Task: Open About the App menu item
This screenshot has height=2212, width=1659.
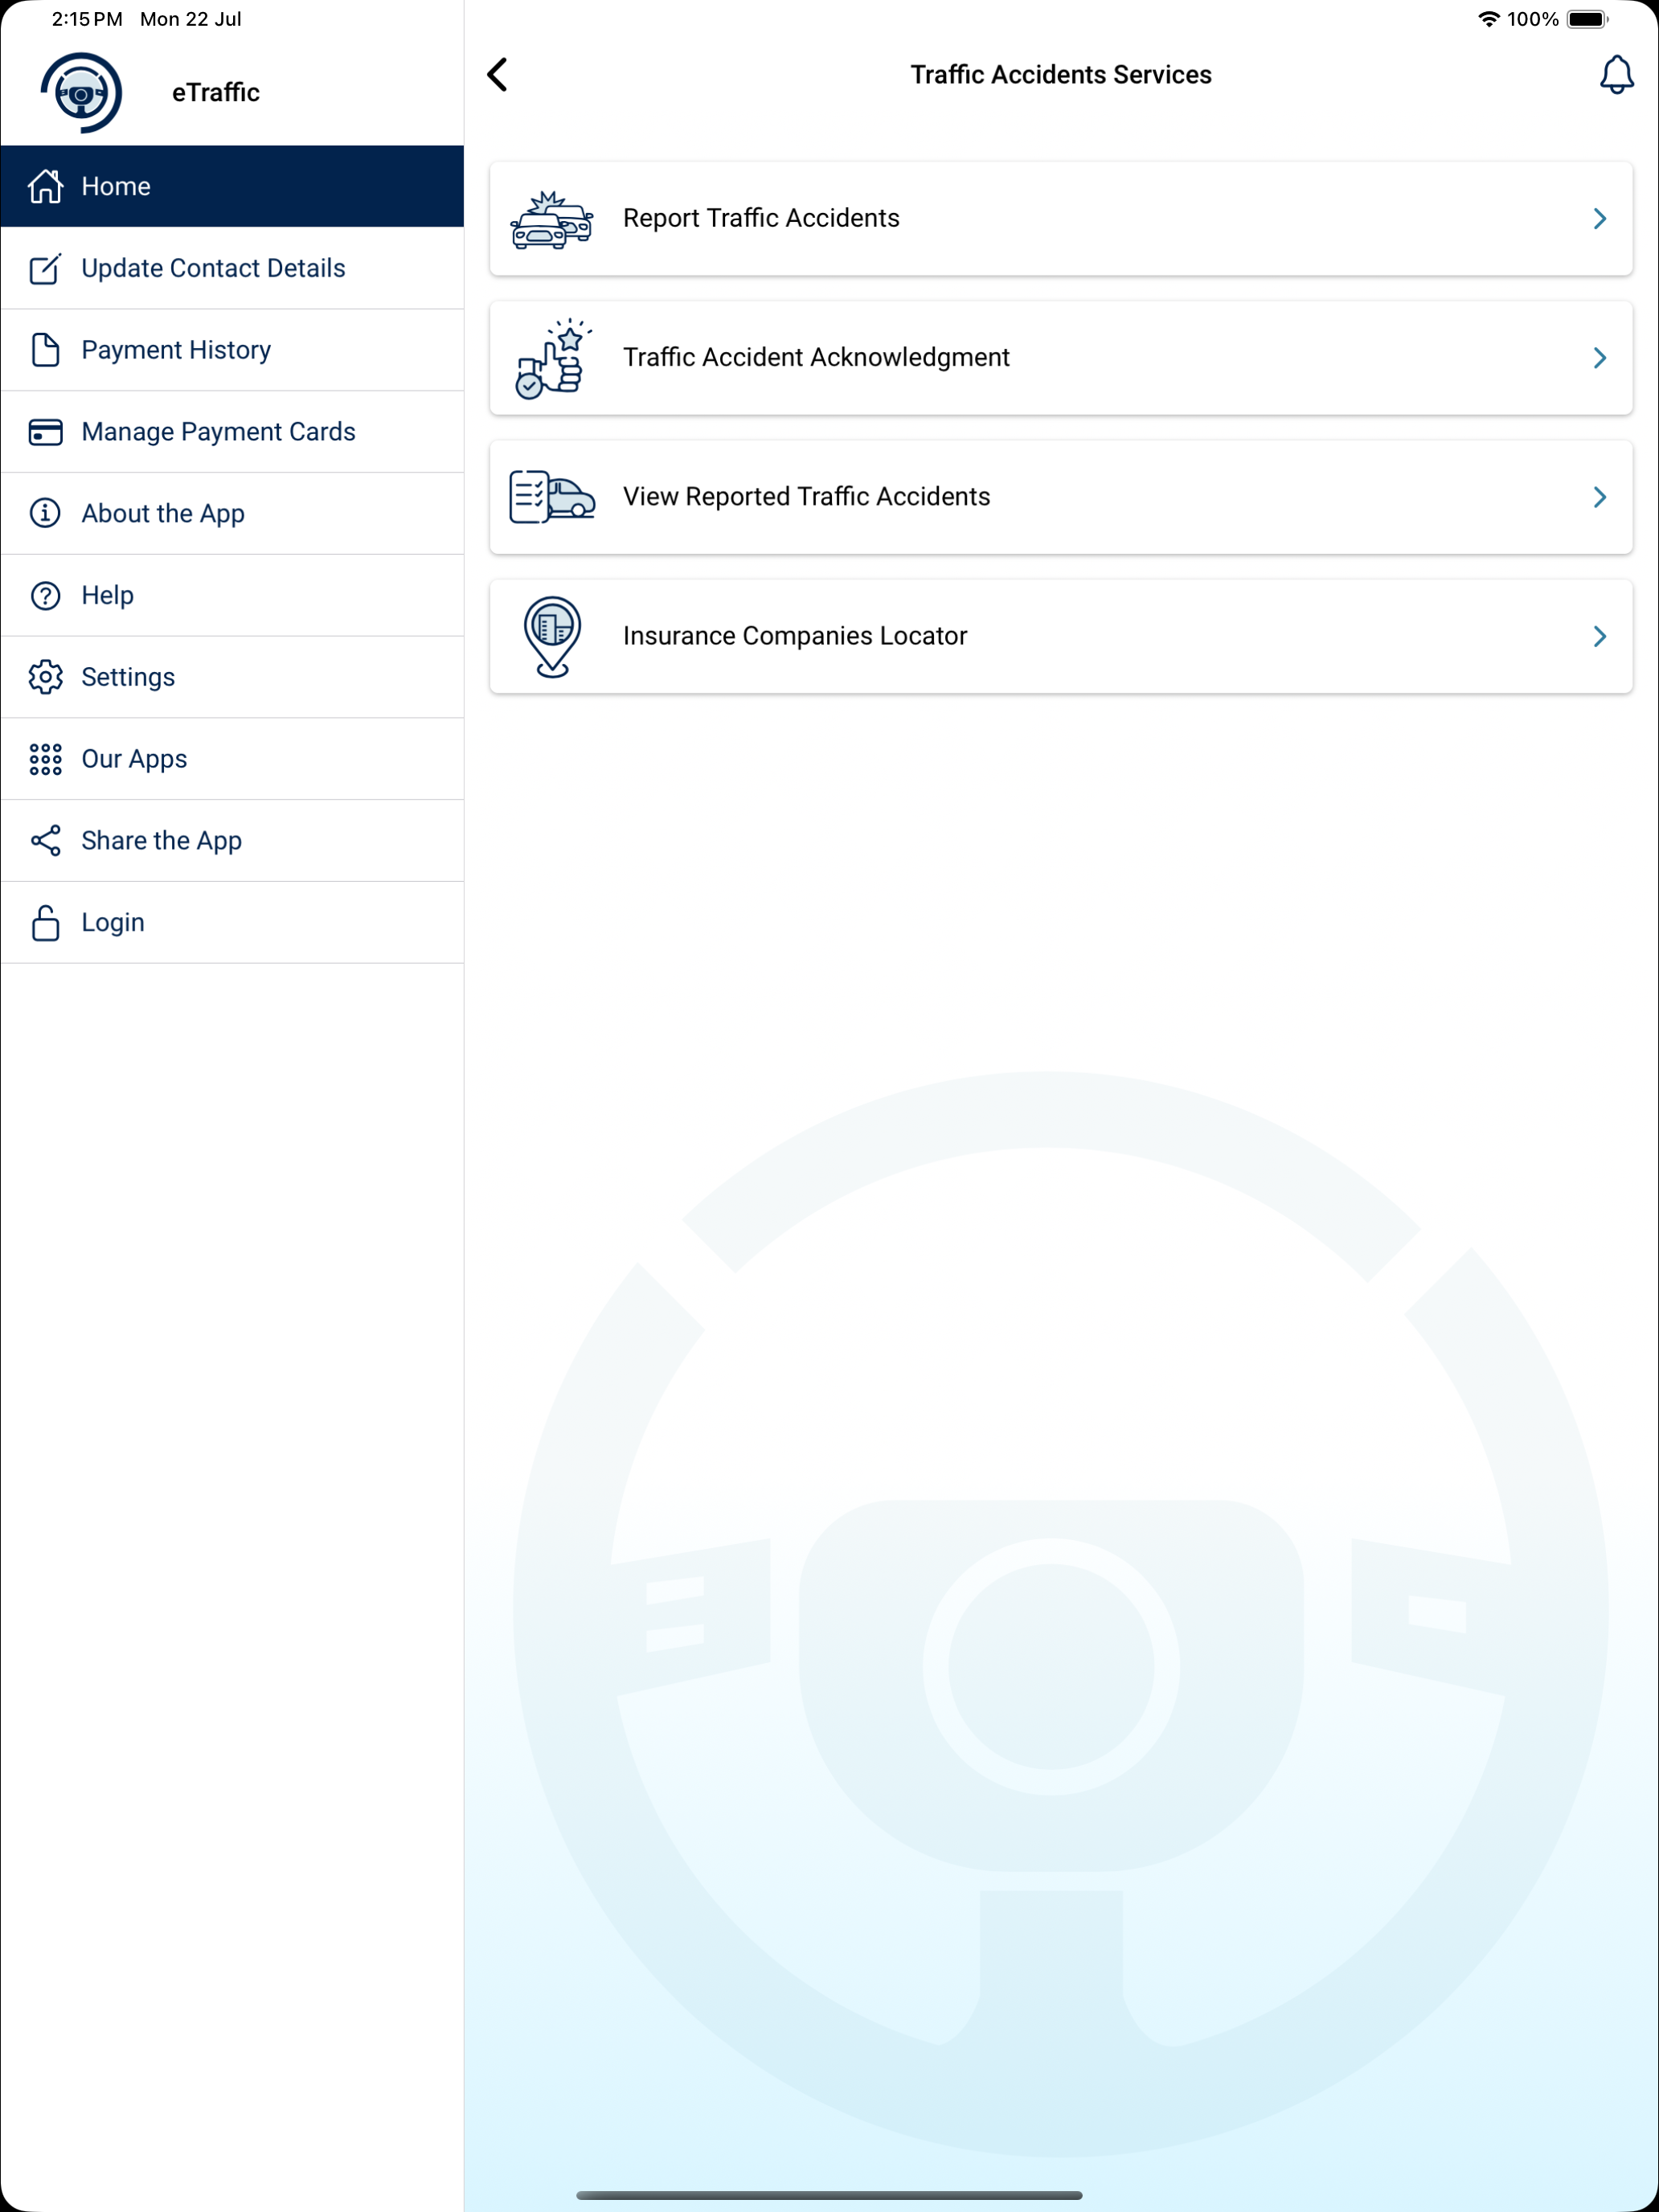Action: tap(232, 513)
